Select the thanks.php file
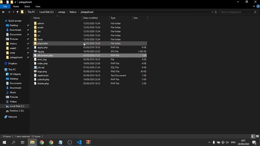260x146 pixels. (90, 84)
